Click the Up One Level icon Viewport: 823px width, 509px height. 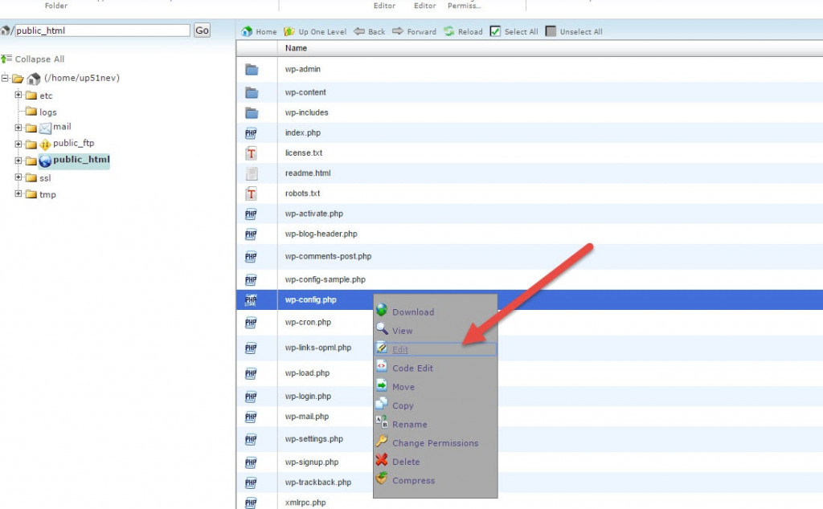[289, 31]
